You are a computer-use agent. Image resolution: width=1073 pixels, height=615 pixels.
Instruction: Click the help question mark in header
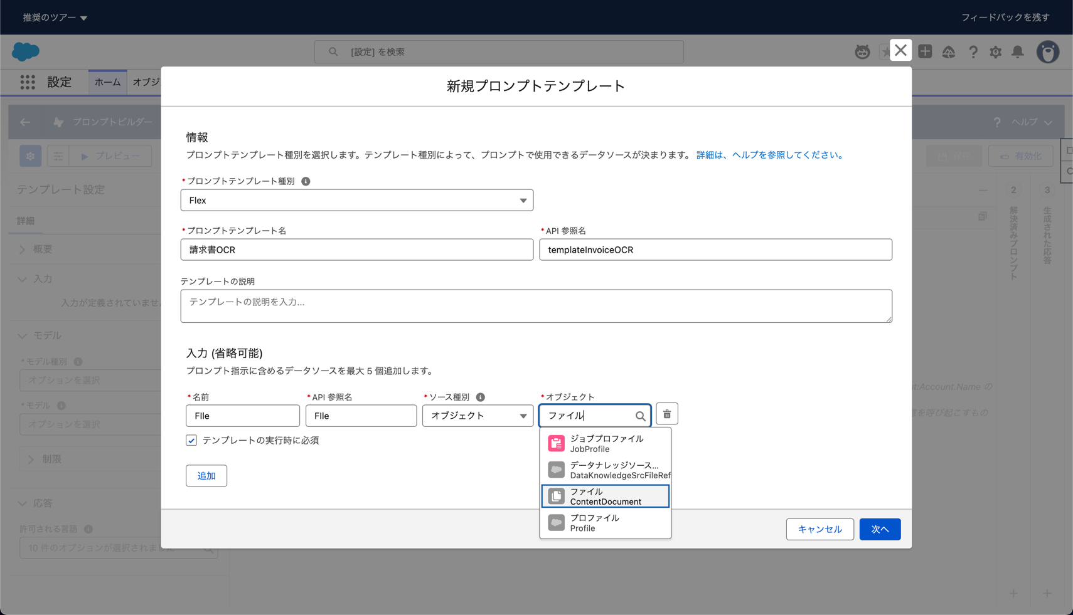pyautogui.click(x=973, y=52)
